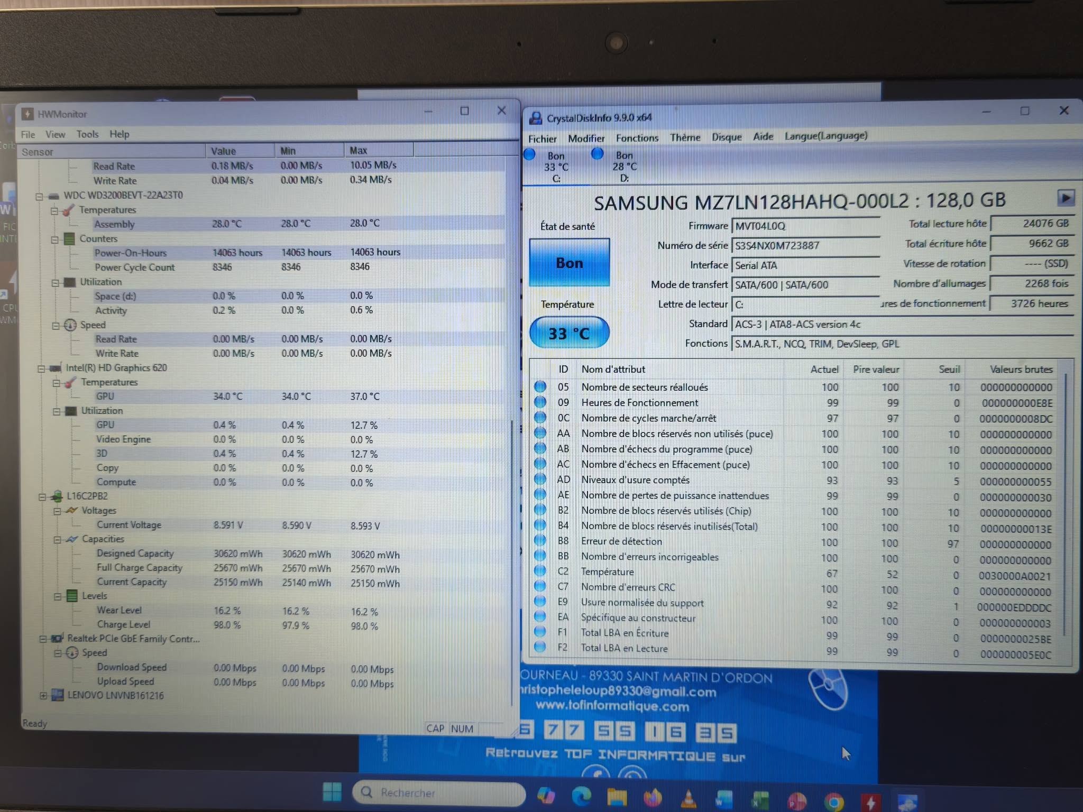Screen dimensions: 1083x812
Task: Click the thermometer icon under Intel HD Graphics
Action: click(70, 382)
